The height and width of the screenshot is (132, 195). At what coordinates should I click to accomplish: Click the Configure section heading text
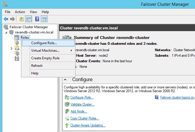tap(82, 80)
